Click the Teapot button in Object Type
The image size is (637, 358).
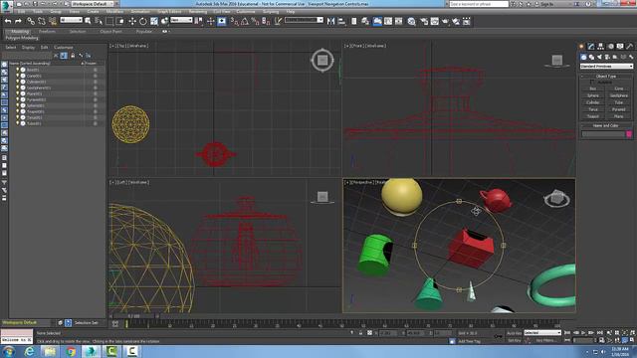(593, 116)
